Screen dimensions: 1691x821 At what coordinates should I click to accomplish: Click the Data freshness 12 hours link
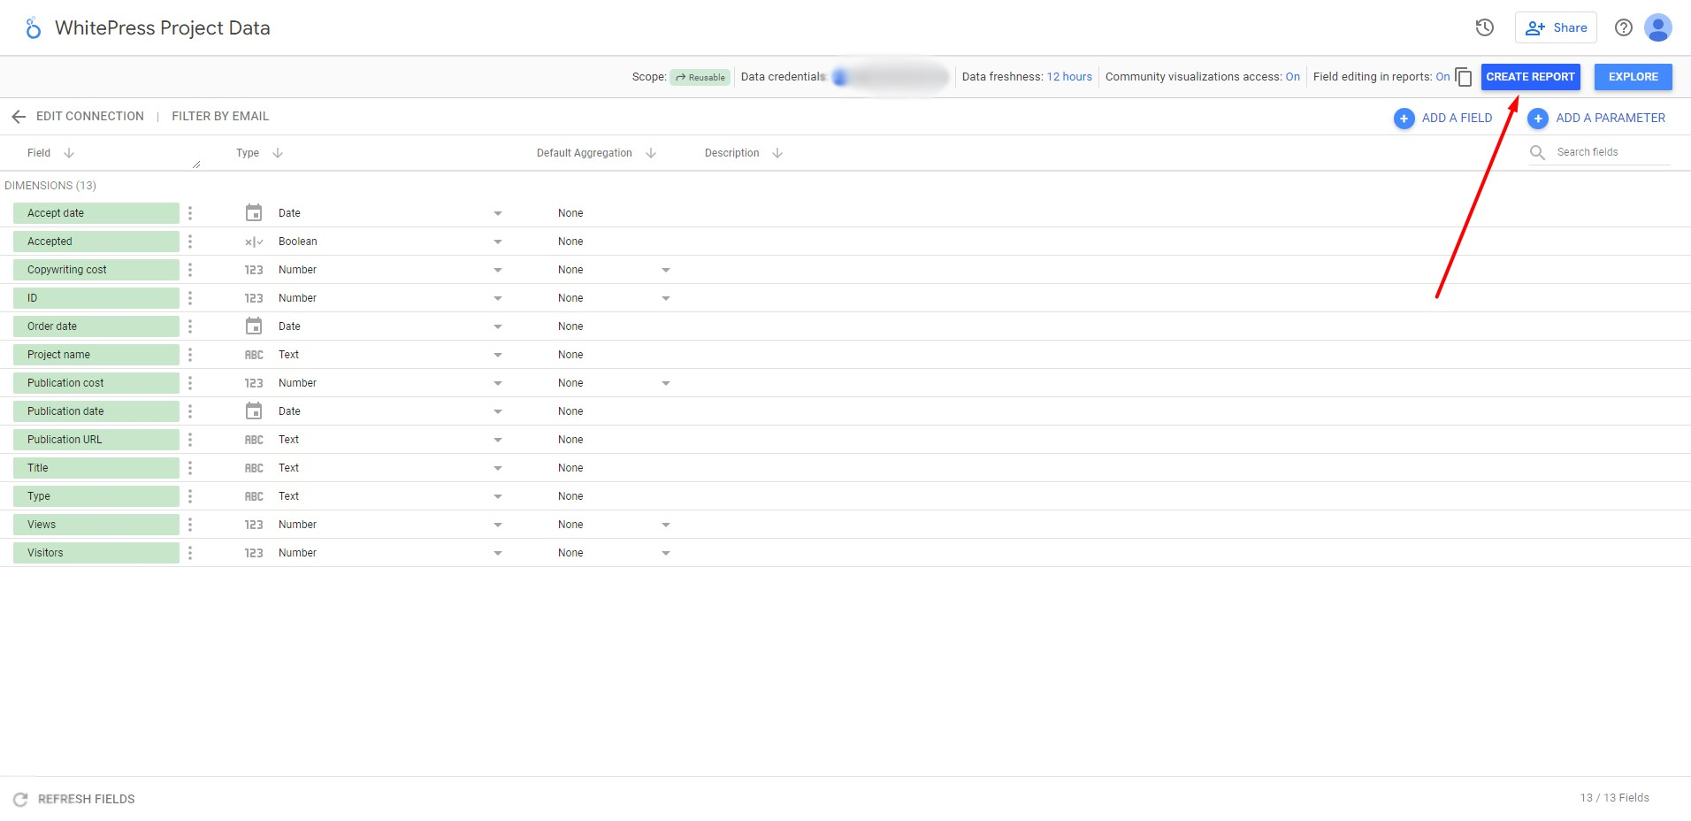pos(1069,77)
